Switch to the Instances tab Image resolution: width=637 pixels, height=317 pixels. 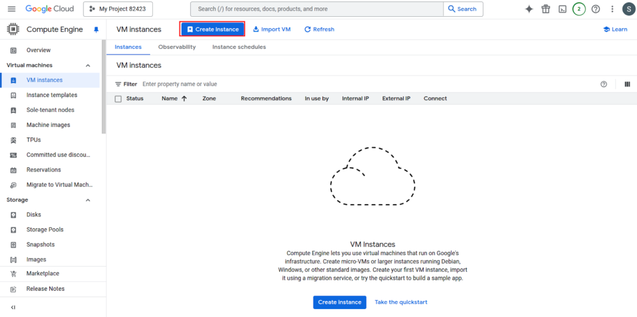coord(128,47)
